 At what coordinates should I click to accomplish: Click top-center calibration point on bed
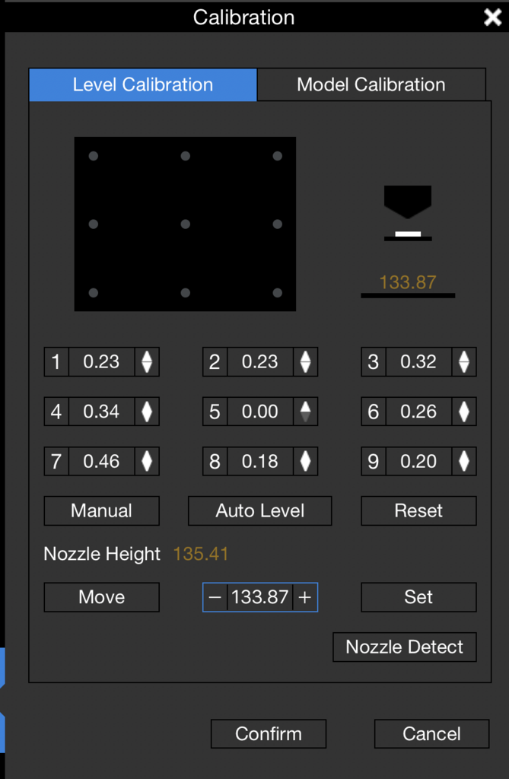point(186,156)
